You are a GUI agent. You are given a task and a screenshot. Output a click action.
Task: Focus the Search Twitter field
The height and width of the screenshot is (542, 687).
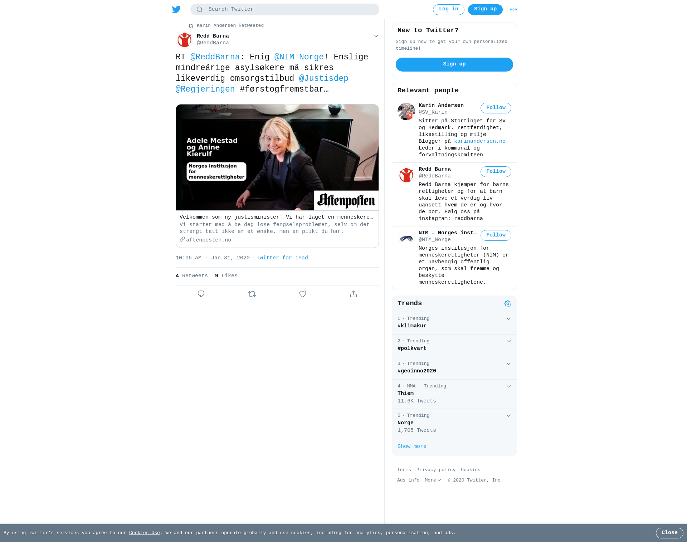[285, 10]
